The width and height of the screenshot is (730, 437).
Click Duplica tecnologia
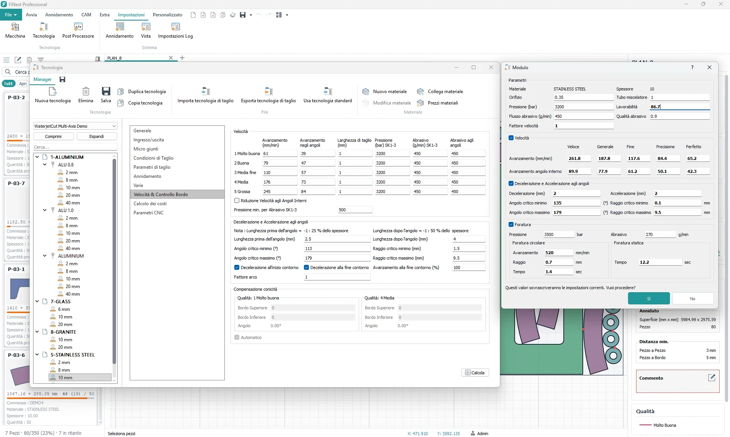pos(142,92)
